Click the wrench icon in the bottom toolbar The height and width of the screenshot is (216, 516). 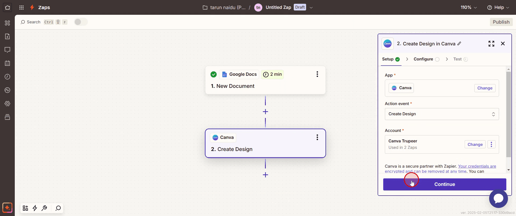44,208
